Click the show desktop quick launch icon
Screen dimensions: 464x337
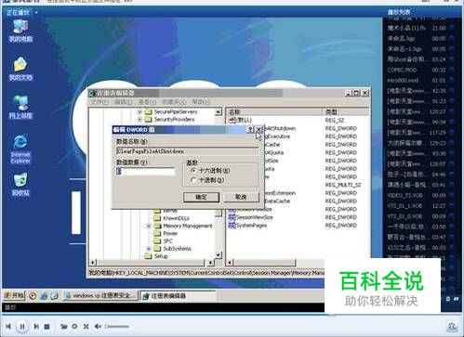pyautogui.click(x=54, y=296)
